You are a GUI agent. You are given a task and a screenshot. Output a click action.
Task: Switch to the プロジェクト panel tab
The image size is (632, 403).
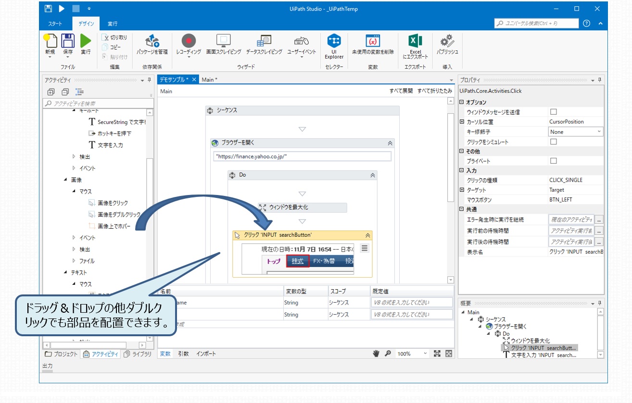[61, 354]
